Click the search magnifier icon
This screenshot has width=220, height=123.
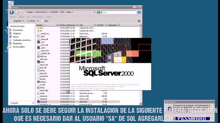pyautogui.click(x=139, y=12)
